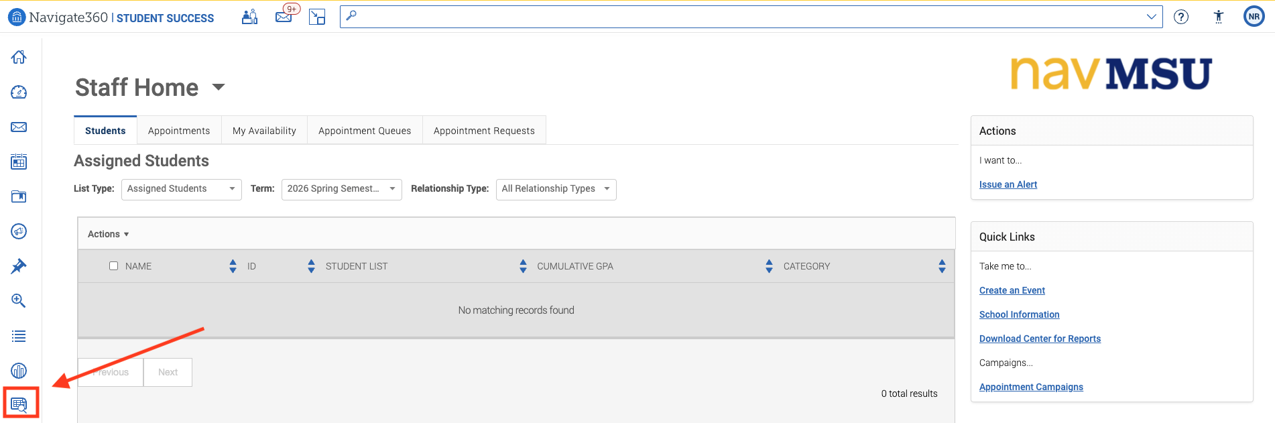Image resolution: width=1275 pixels, height=423 pixels.
Task: Expand the List Type dropdown
Action: pyautogui.click(x=182, y=189)
